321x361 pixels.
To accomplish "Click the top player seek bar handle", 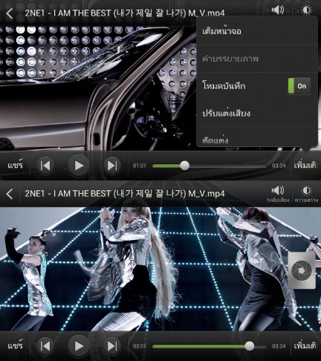I will pyautogui.click(x=184, y=166).
